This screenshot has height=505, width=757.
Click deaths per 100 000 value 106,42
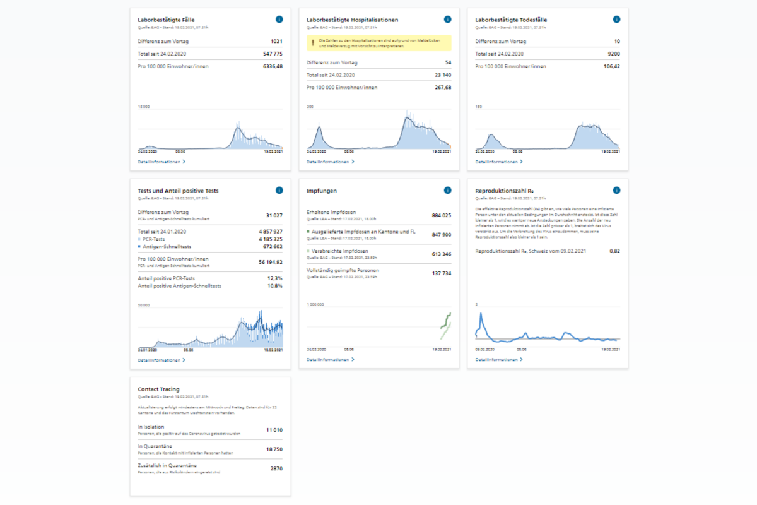coord(612,66)
